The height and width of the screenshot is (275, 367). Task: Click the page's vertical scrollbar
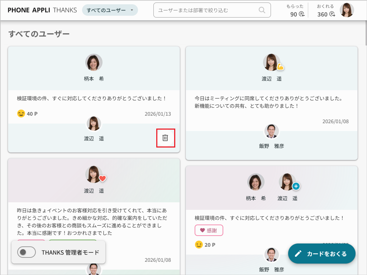point(366,33)
